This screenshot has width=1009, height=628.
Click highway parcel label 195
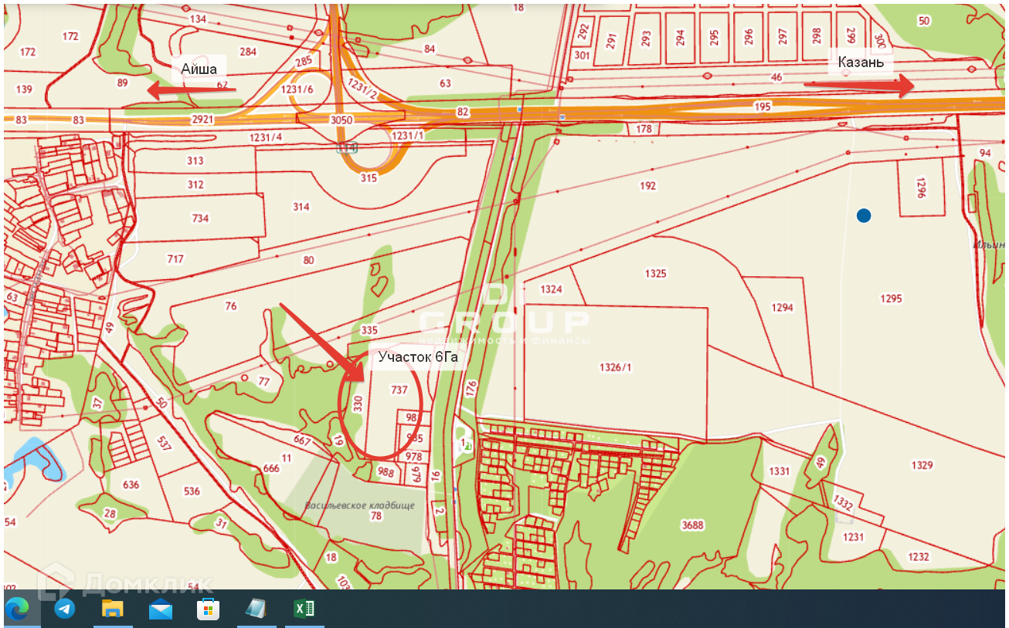point(763,106)
